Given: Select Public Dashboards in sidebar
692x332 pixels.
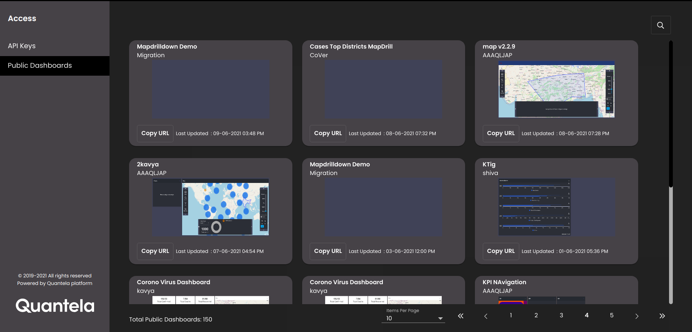Looking at the screenshot, I should click(x=55, y=65).
